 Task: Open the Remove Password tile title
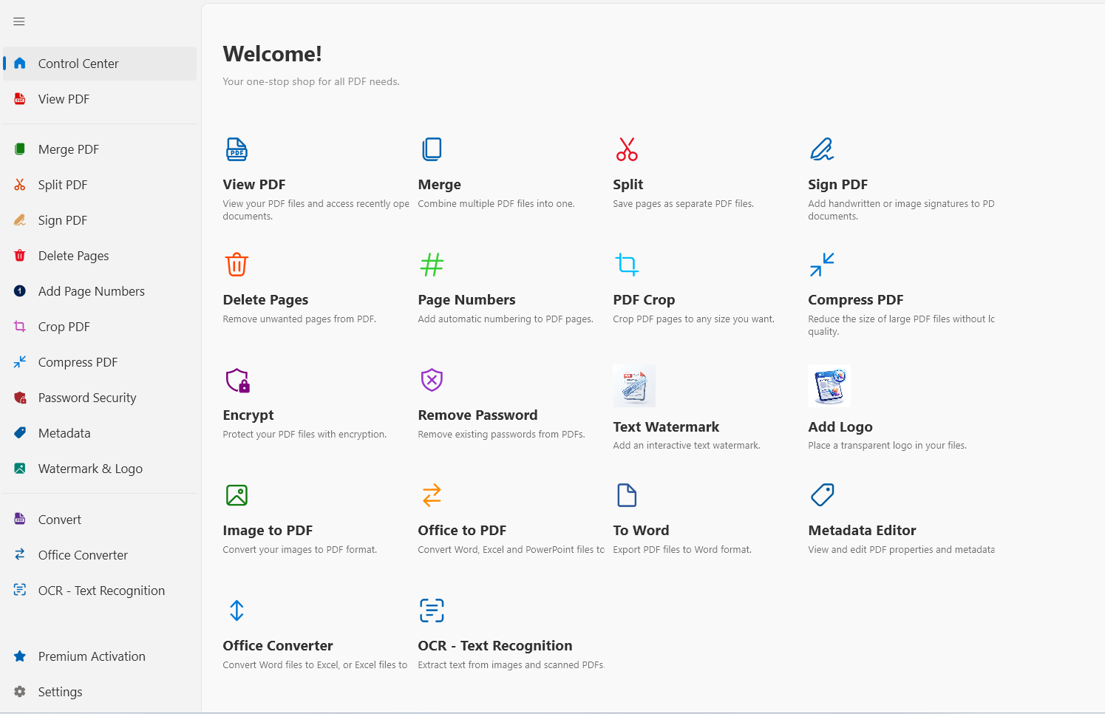tap(477, 415)
